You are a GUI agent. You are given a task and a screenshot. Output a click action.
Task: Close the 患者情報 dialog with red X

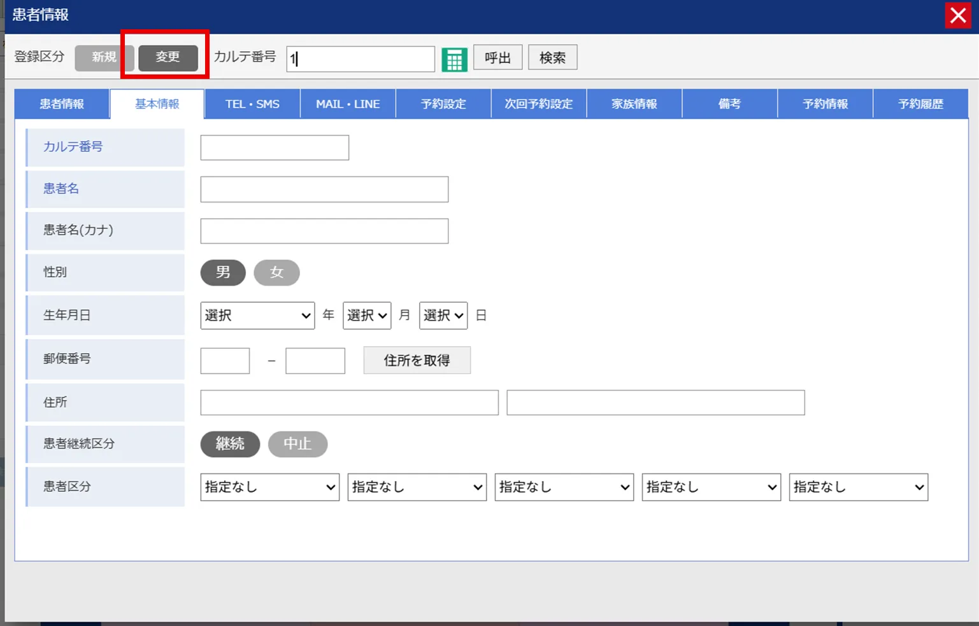tap(958, 15)
